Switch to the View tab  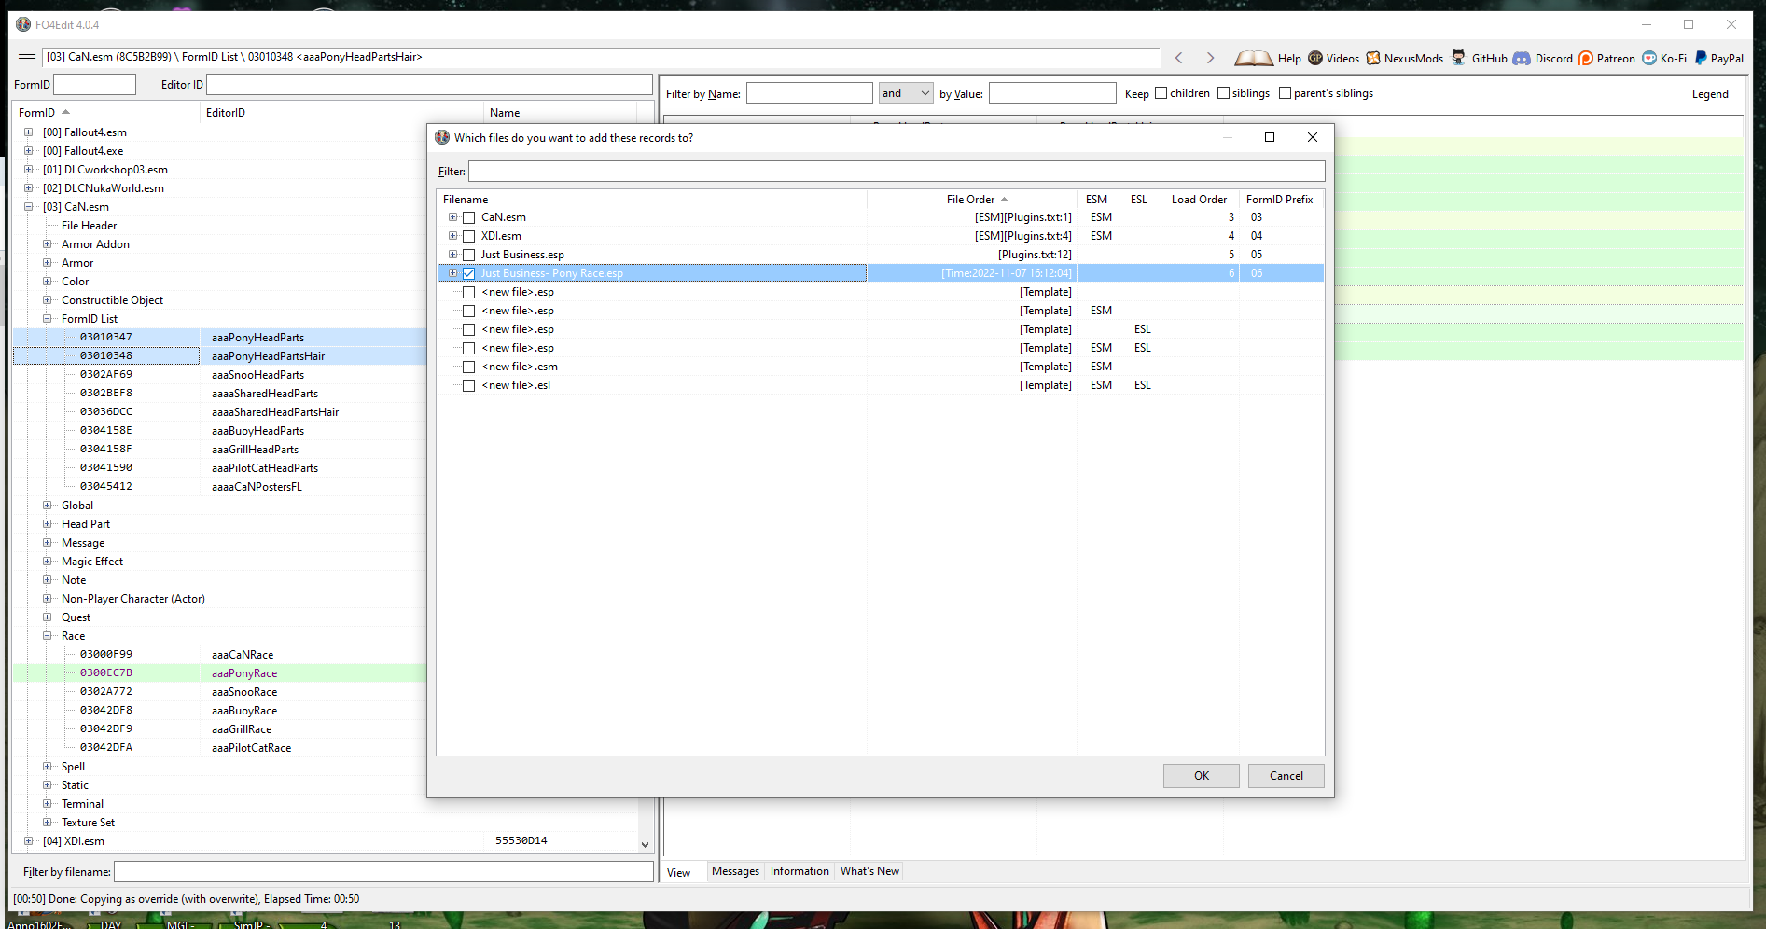[679, 873]
